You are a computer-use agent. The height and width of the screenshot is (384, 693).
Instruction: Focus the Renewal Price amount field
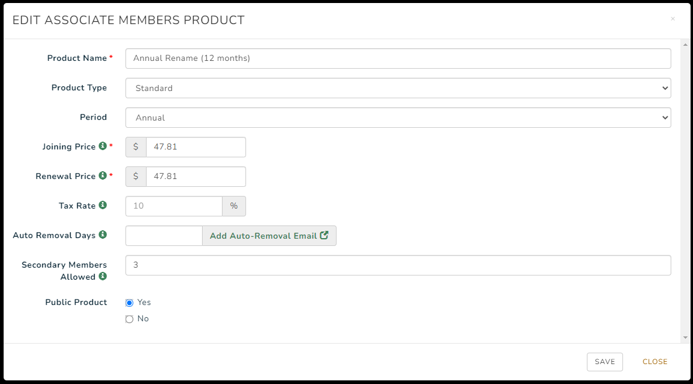(x=196, y=177)
